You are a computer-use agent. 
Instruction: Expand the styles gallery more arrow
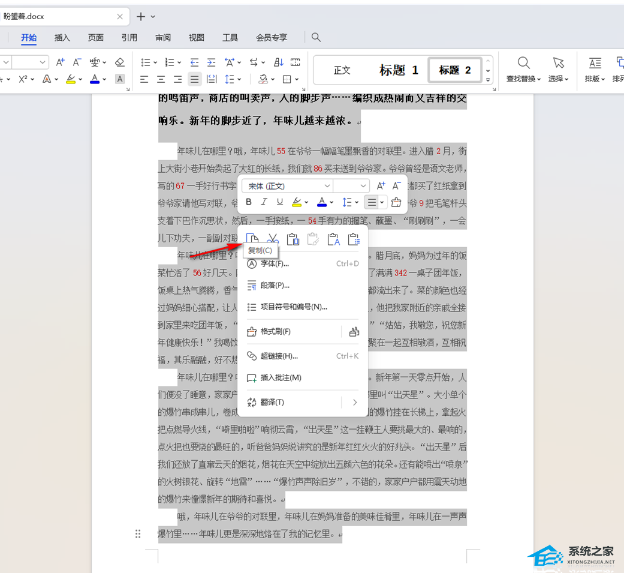coord(488,80)
